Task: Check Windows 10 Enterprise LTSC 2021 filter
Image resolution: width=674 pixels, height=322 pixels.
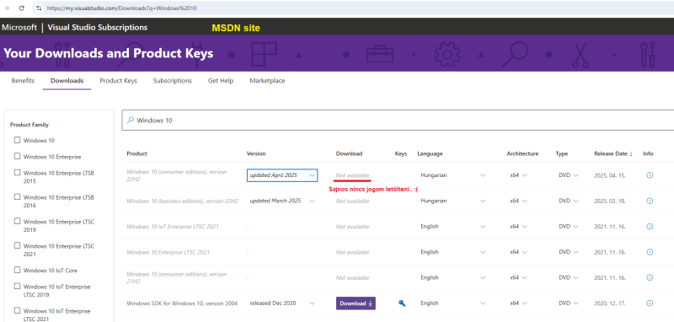Action: (17, 245)
